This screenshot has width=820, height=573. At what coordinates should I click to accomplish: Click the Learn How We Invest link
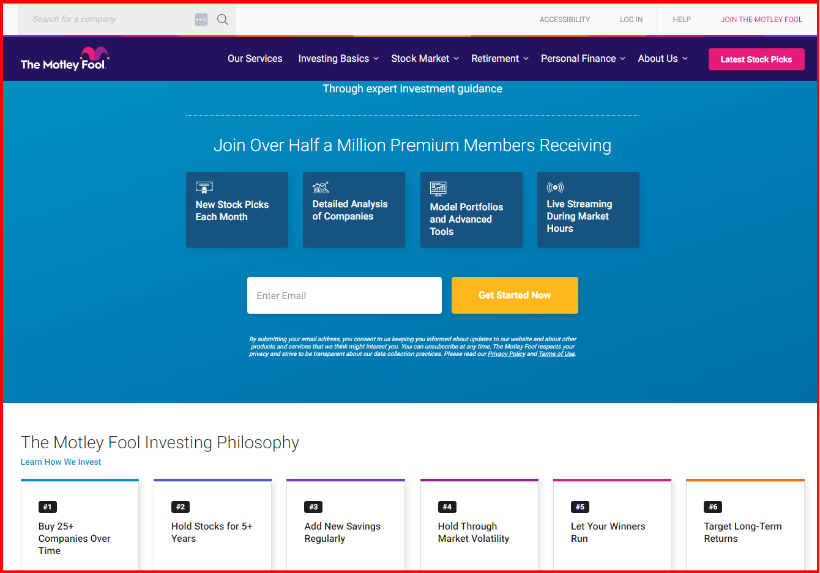[x=61, y=462]
